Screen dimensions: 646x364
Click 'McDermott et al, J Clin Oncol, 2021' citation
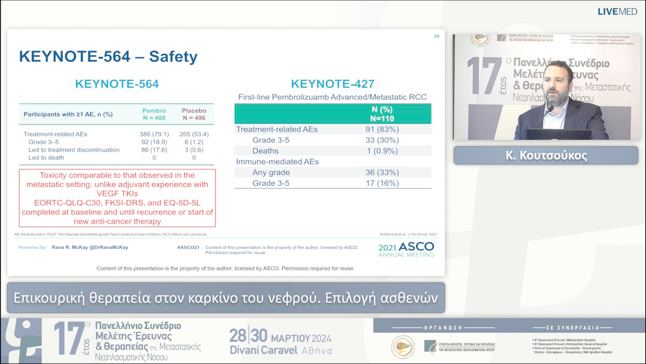[408, 234]
